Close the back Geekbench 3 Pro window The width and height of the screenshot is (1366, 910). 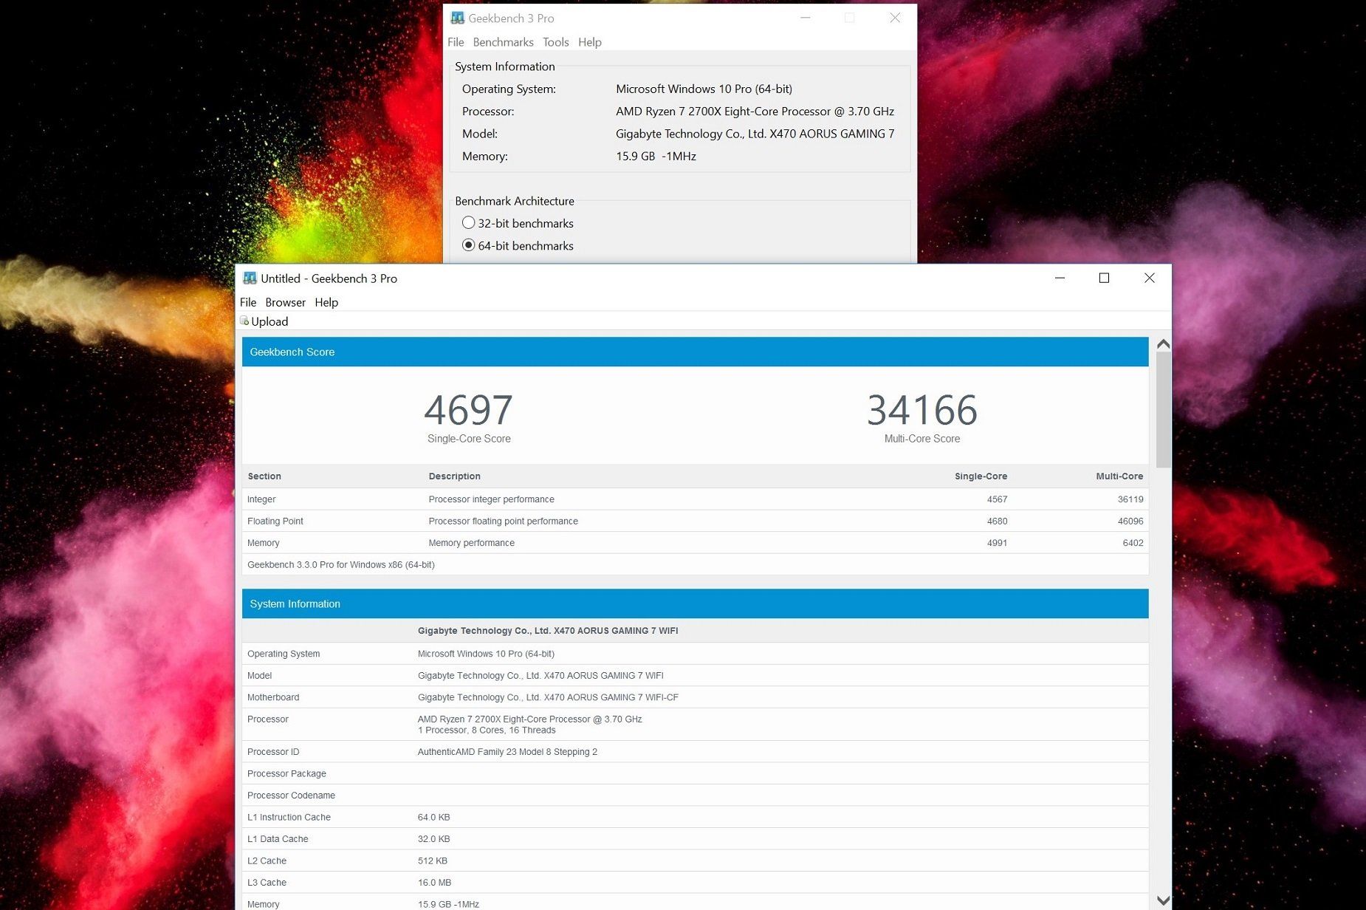[x=894, y=18]
